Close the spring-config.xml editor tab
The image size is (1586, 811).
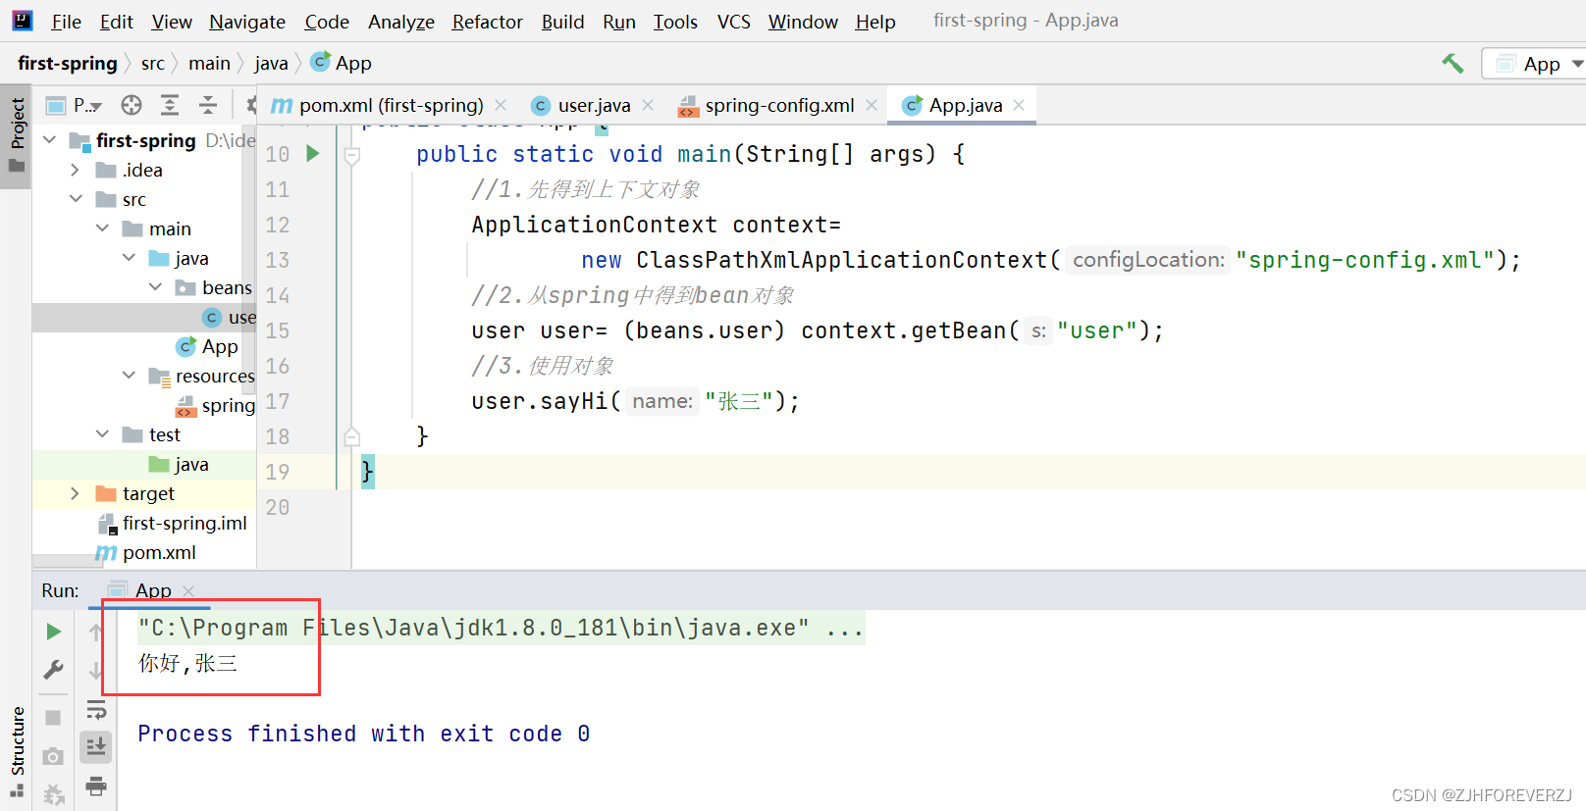coord(872,105)
